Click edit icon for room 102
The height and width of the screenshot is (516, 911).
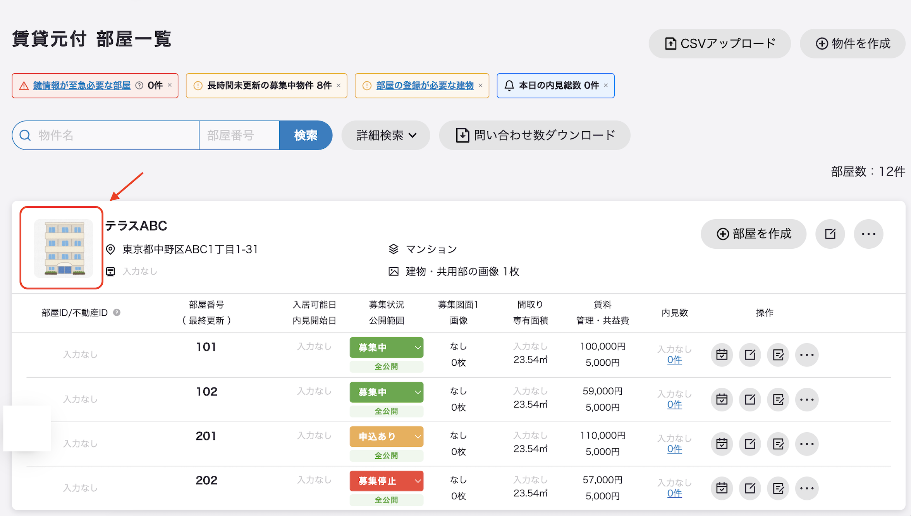[750, 399]
